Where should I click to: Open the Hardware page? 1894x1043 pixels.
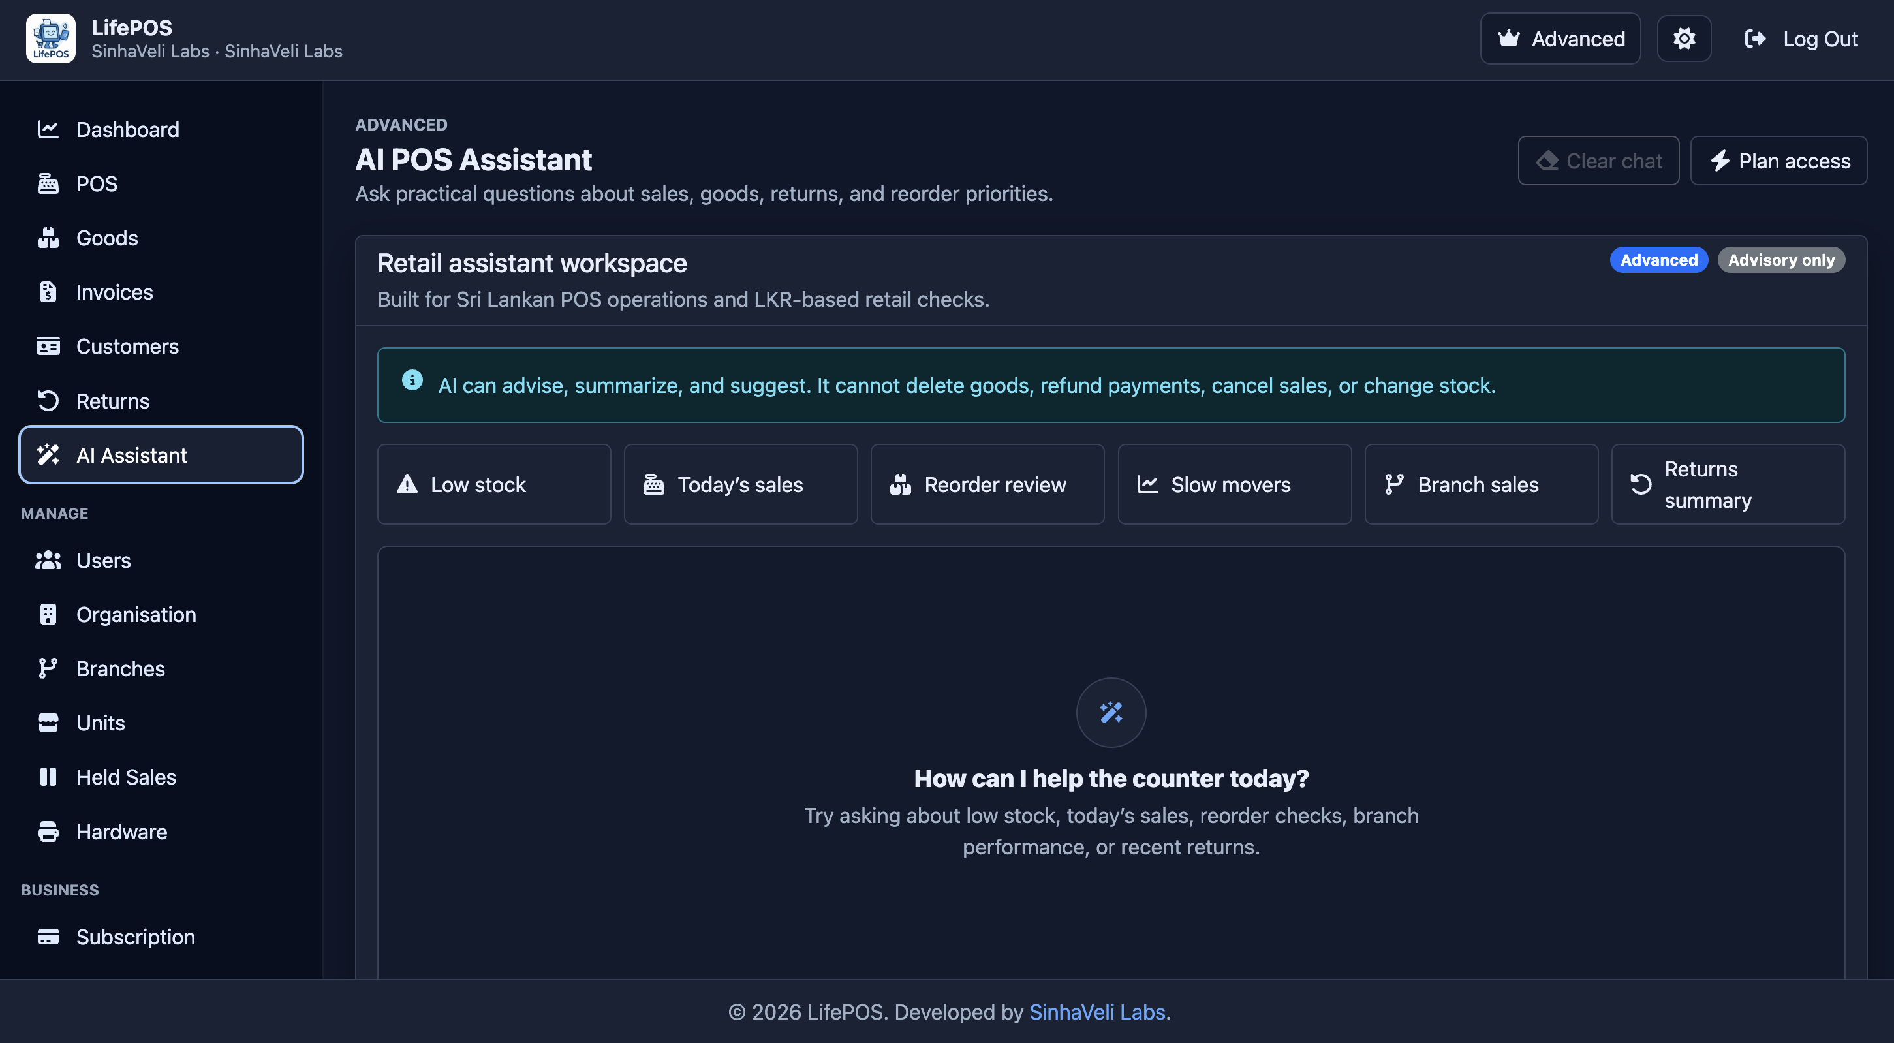[x=161, y=832]
